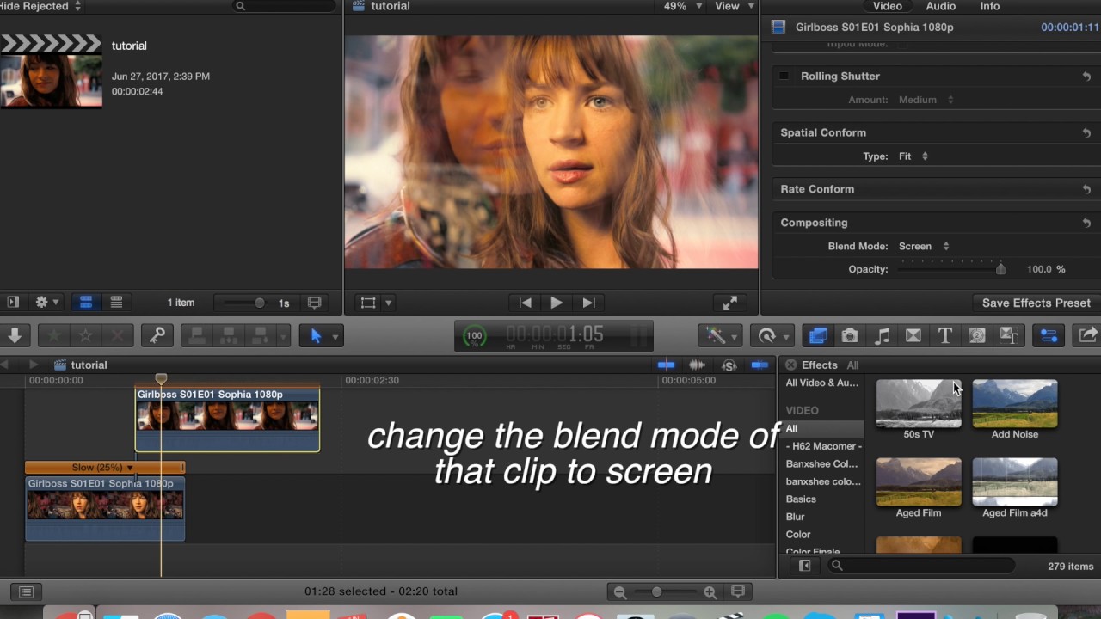Toggle full screen viewer playback
Screen dimensions: 1101x619
click(730, 303)
